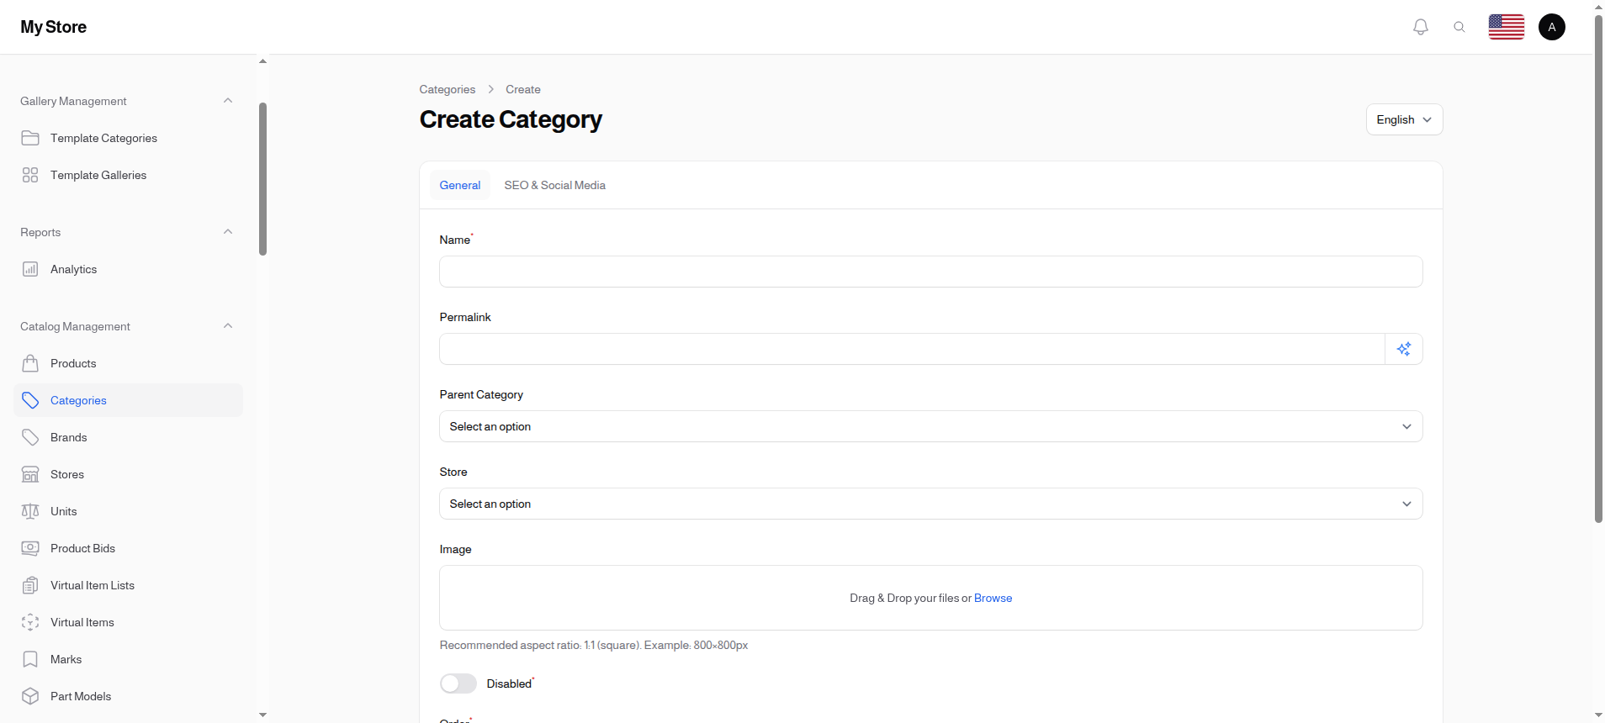This screenshot has width=1605, height=723.
Task: Click the Brands tag icon
Action: tap(30, 437)
